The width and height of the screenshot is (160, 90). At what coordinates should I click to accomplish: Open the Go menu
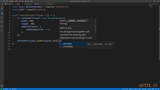pyautogui.click(x=19, y=1)
